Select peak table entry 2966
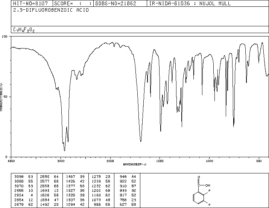 (24, 190)
